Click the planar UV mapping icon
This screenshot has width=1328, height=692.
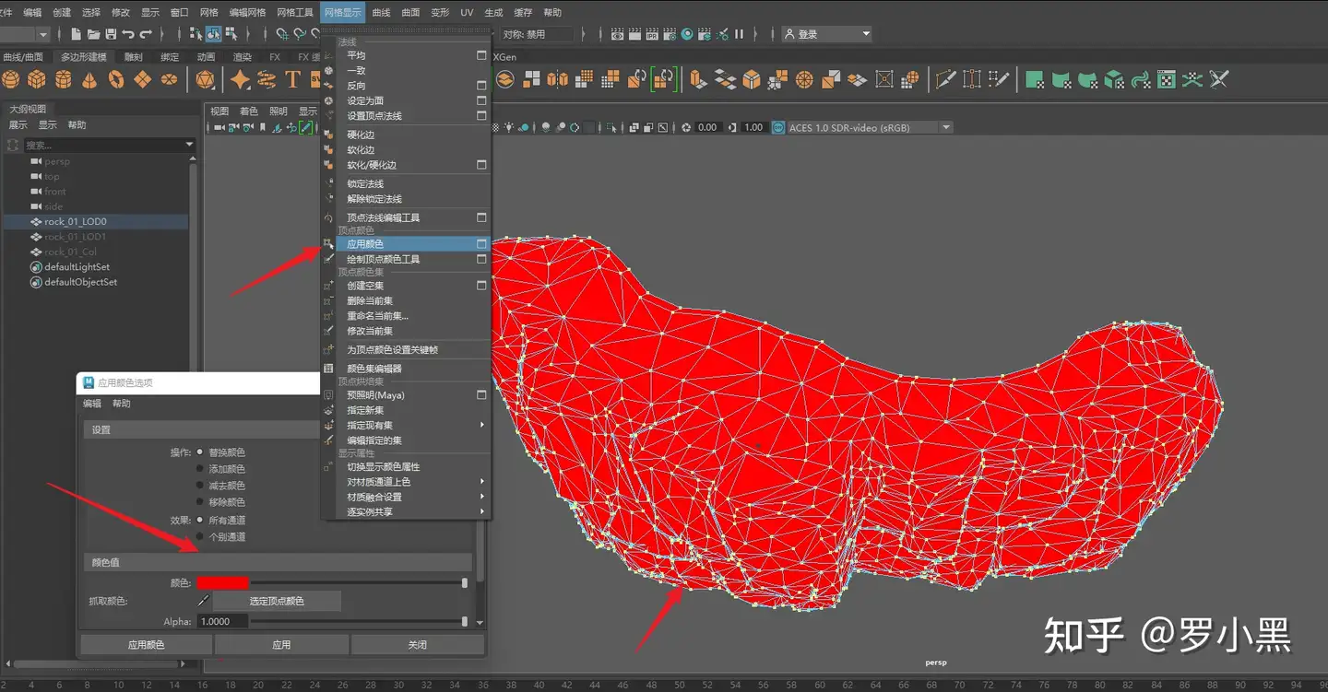[x=1035, y=80]
